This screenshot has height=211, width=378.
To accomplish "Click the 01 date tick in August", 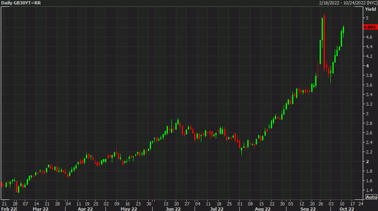I will (240, 204).
